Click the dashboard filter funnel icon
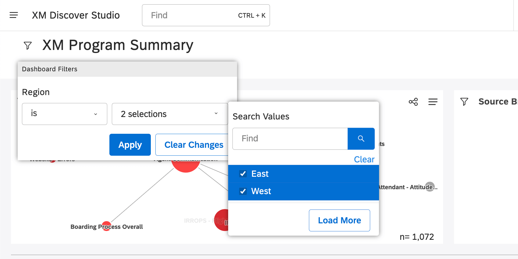 tap(28, 46)
